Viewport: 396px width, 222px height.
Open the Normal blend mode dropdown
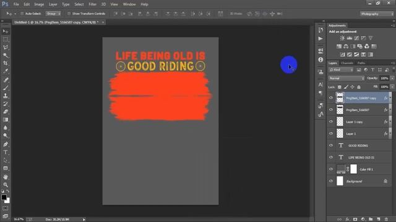click(x=346, y=78)
